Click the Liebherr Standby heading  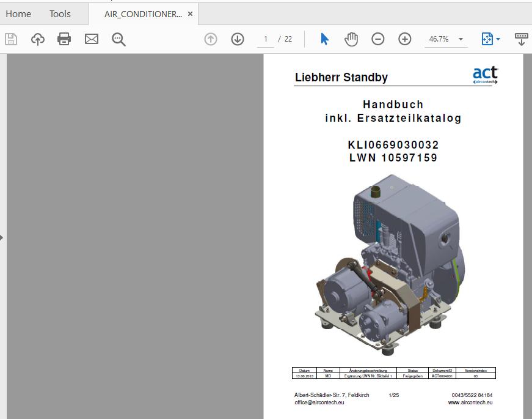(x=341, y=77)
